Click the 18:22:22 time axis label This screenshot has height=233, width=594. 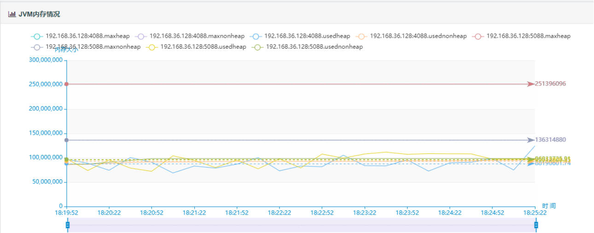pyautogui.click(x=280, y=213)
